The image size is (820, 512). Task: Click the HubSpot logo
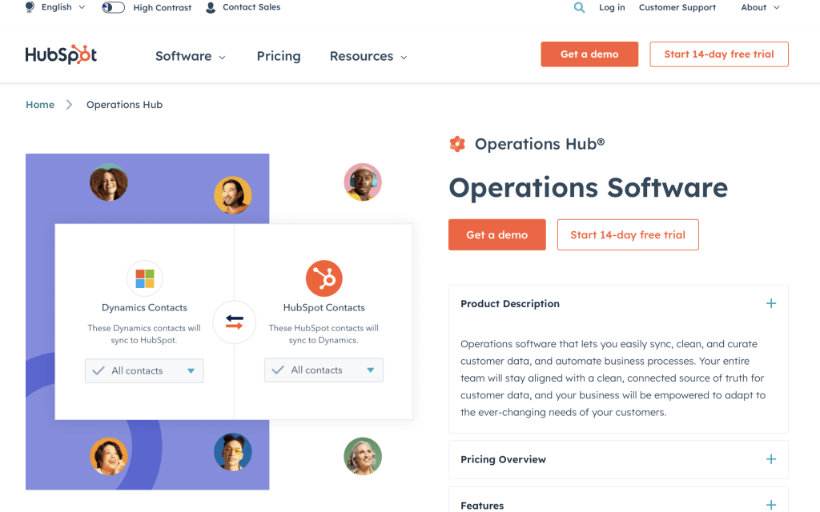click(61, 54)
